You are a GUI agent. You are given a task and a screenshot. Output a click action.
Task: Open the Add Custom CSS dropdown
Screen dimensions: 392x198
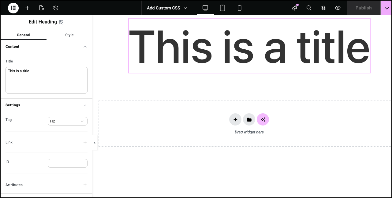(167, 8)
